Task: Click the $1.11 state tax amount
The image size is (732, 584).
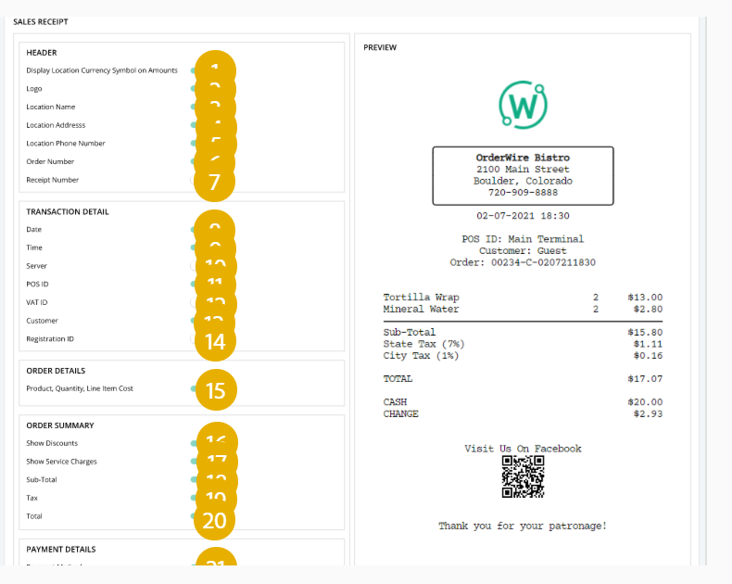Action: click(648, 344)
